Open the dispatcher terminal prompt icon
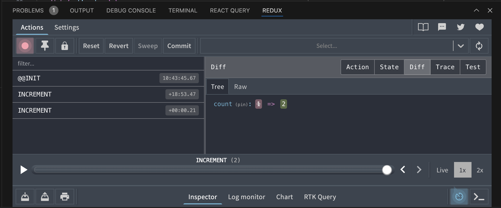The width and height of the screenshot is (501, 208). click(x=479, y=197)
